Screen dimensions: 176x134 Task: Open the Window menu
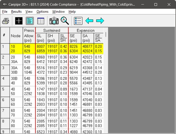59,11
